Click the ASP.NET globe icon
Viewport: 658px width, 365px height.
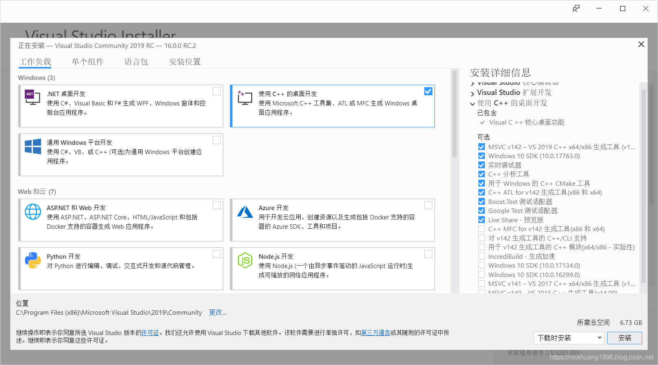click(x=33, y=212)
